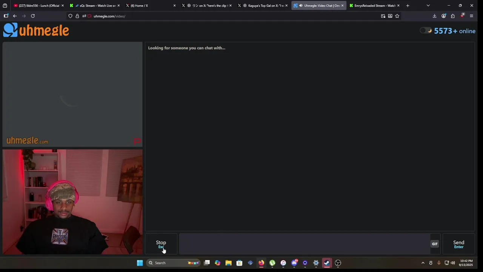Screen dimensions: 483x272
Task: Close the Home / X tab
Action: point(174,6)
